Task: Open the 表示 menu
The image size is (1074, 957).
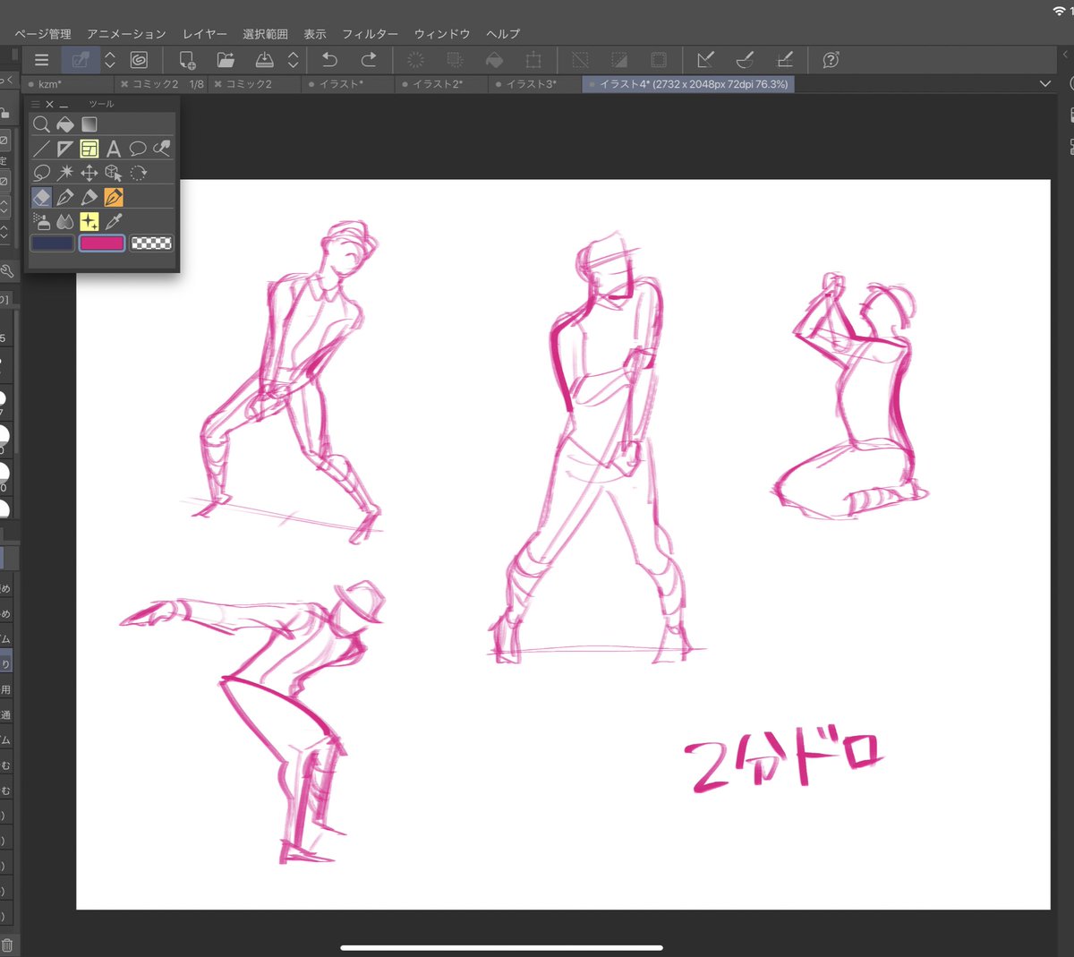Action: (315, 34)
